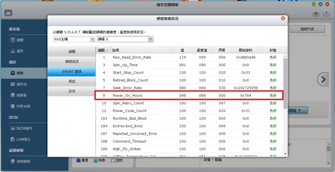Screen dimensions: 335x172
Task: Select the Power_Cycle_Count row
Action: (x=189, y=111)
